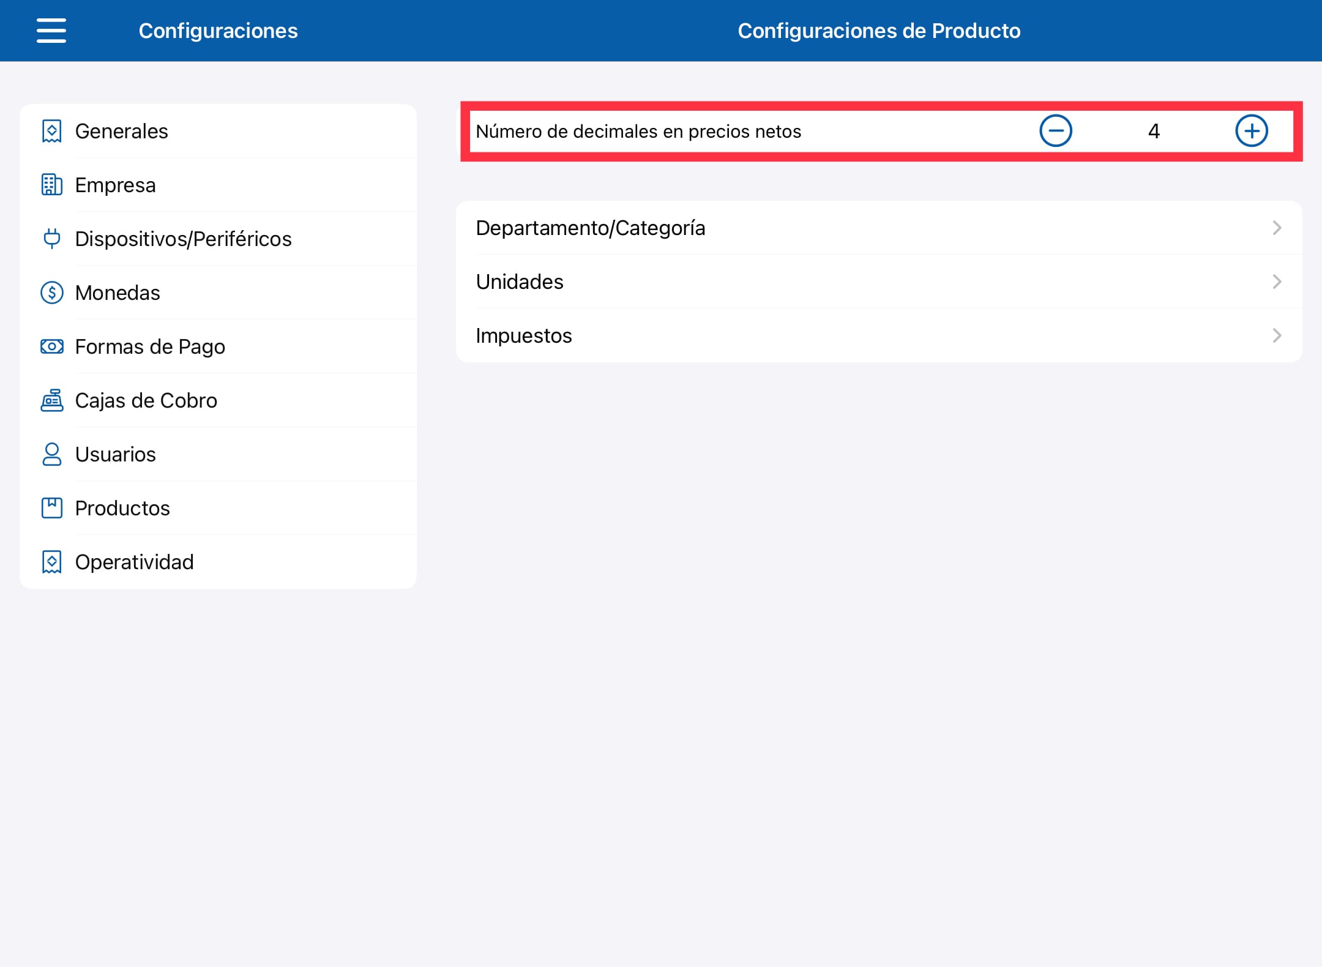Open the Productos section
Screen dimensions: 1322x967
coord(218,508)
